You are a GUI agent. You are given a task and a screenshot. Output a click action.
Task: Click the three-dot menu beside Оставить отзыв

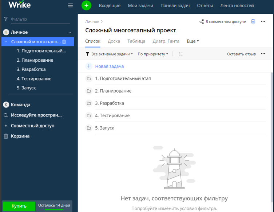[x=263, y=54]
